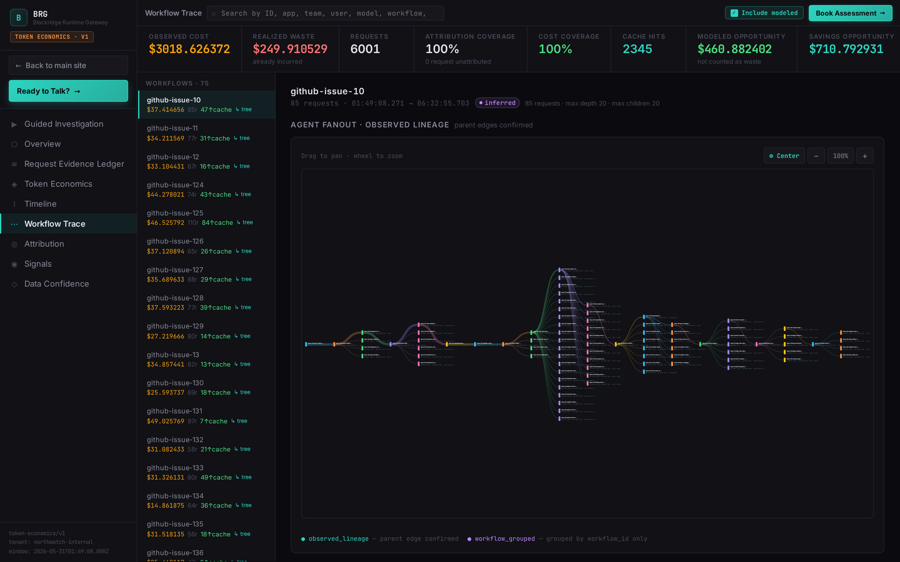Click observed_lineage legend entry
Image resolution: width=900 pixels, height=562 pixels.
click(335, 539)
